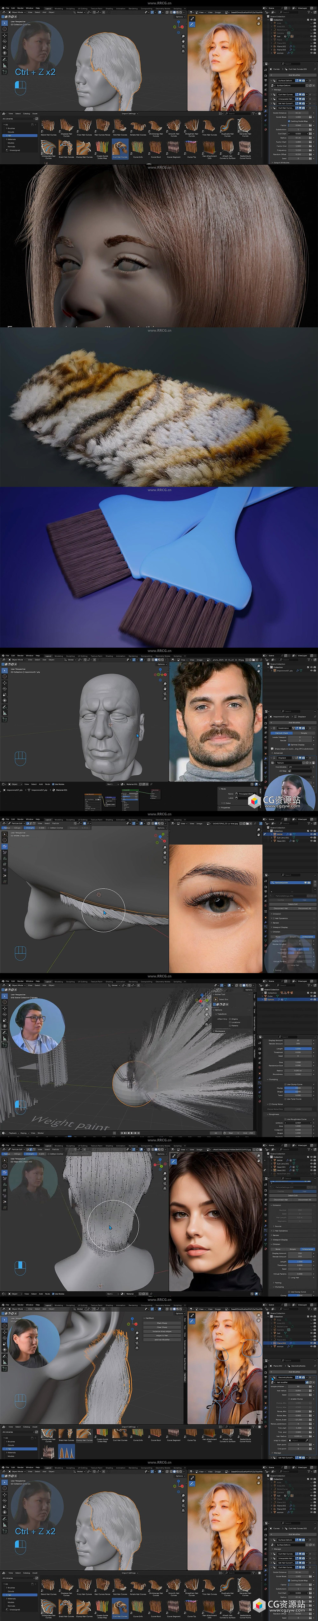The width and height of the screenshot is (318, 1621).
Task: Expand Properties section in node editor sidebar
Action: 225,807
